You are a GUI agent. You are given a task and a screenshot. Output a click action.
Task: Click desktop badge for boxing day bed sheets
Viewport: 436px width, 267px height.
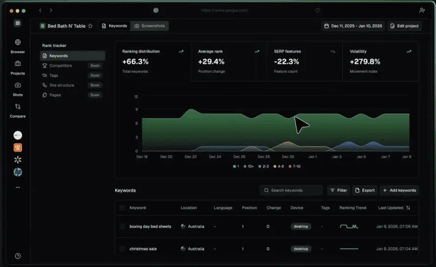point(301,226)
